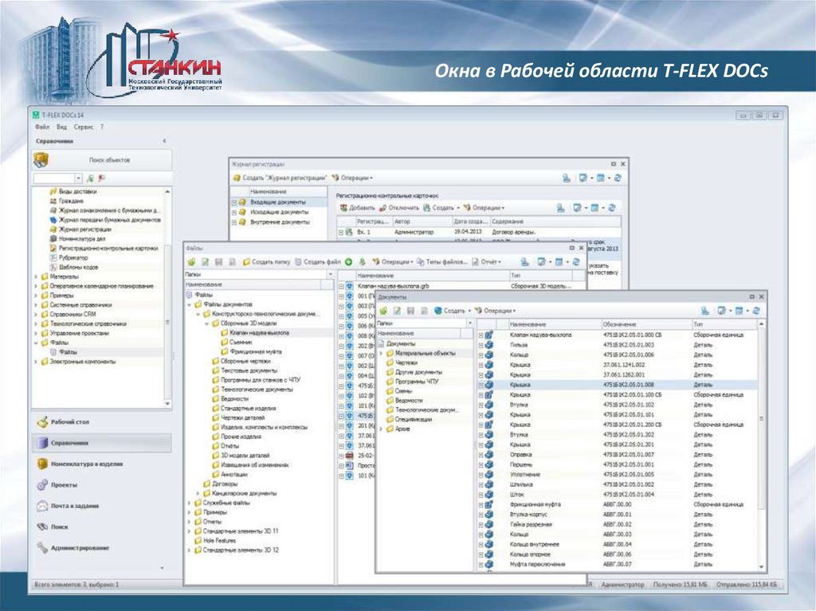The image size is (816, 611).
Task: Open the Отчёт dropdown in Файлы window
Action: [487, 262]
